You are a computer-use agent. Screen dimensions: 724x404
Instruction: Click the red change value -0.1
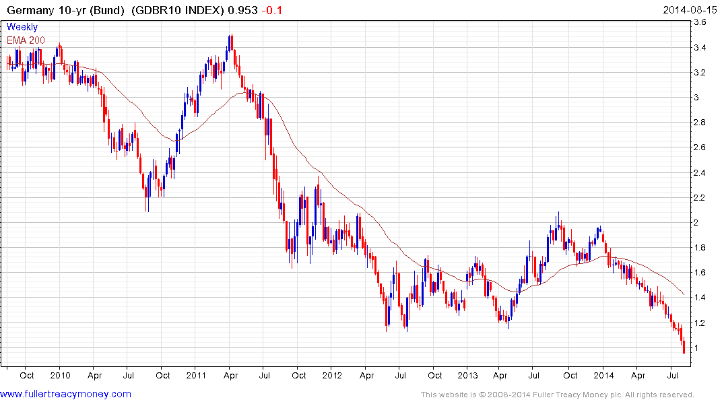click(272, 10)
